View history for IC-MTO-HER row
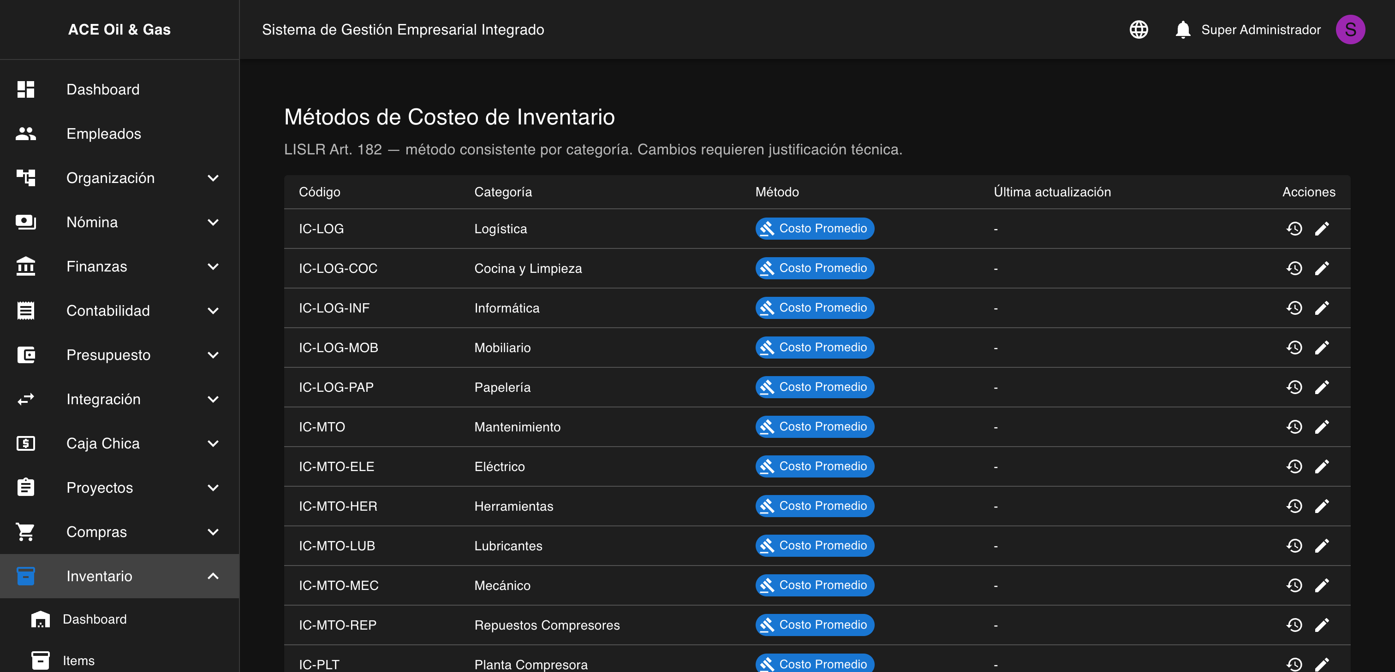Screen dimensions: 1395x672 coord(1294,506)
